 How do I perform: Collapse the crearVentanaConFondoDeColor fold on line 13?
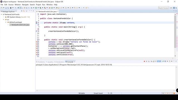[x=39, y=40]
